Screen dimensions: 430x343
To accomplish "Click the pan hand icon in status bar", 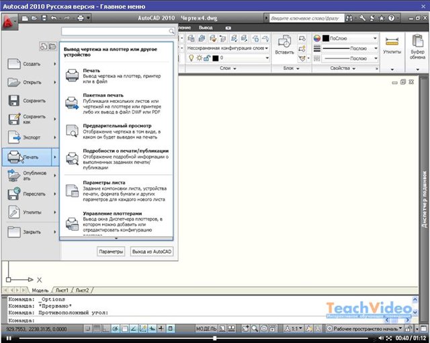I will (x=245, y=328).
